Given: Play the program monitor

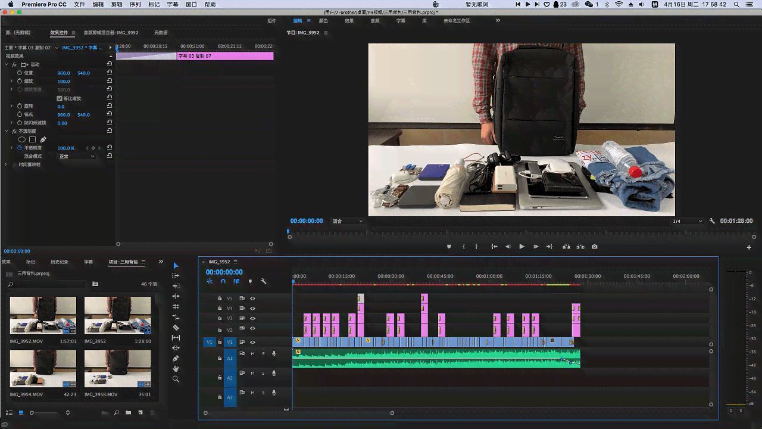Looking at the screenshot, I should tap(521, 247).
